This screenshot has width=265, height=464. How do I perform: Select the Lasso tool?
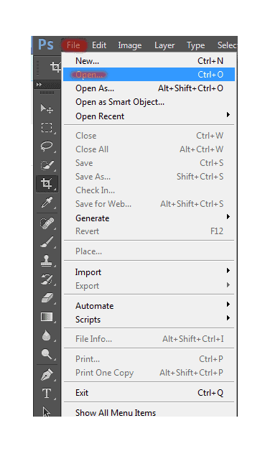click(x=47, y=147)
